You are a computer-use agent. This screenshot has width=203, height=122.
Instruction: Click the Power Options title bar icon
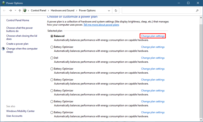(x=3, y=3)
